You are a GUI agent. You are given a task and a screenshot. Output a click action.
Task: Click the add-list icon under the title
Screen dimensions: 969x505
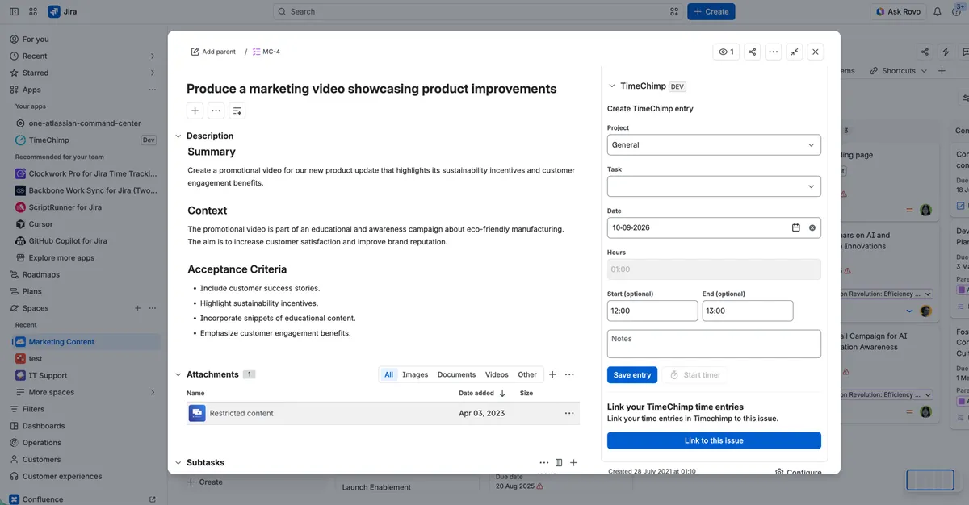tap(237, 111)
